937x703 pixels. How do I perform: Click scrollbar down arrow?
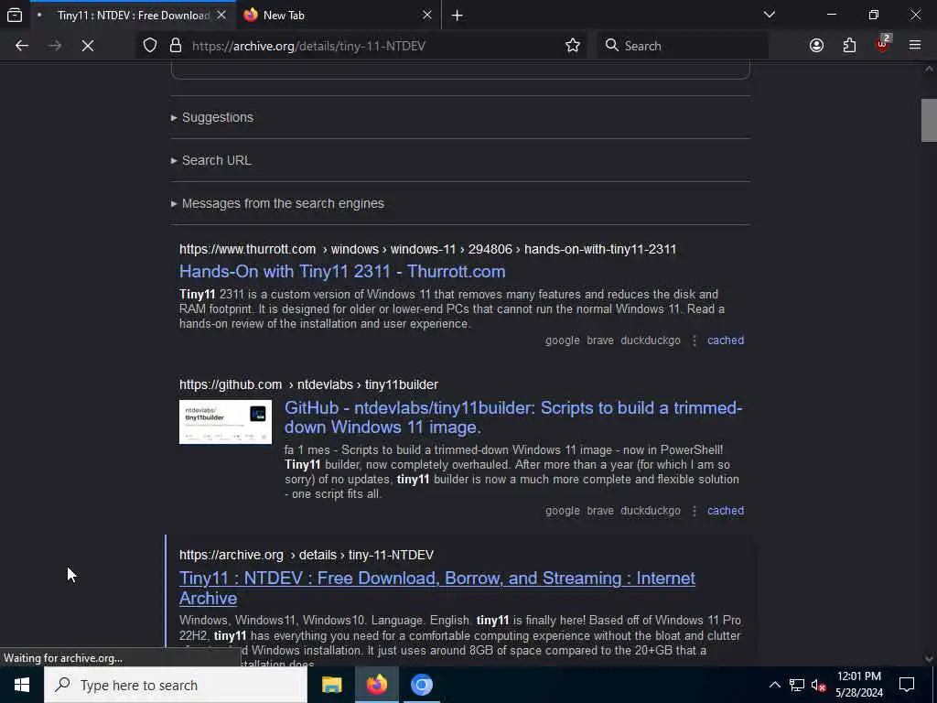(x=929, y=659)
